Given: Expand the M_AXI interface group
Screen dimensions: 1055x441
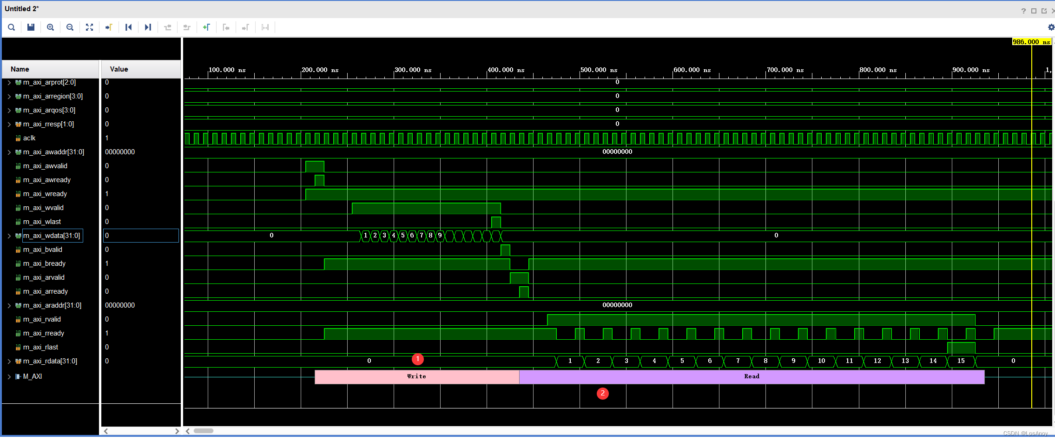Looking at the screenshot, I should [x=9, y=376].
